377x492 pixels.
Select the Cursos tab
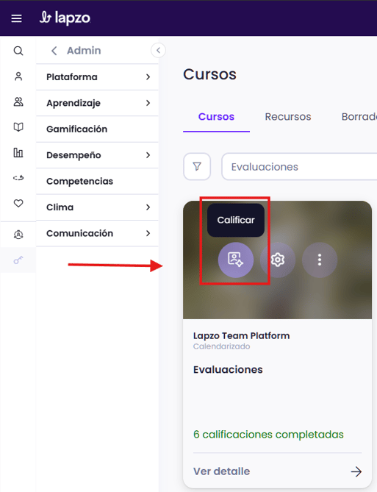(x=216, y=117)
